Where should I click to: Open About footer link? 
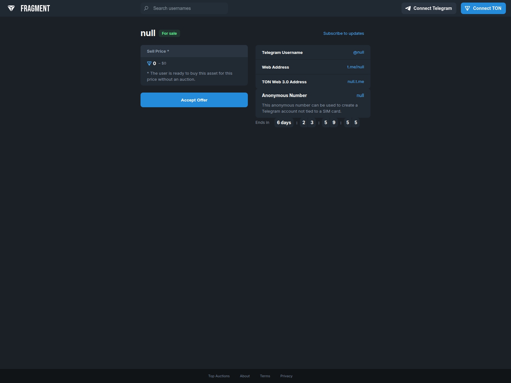pos(245,376)
